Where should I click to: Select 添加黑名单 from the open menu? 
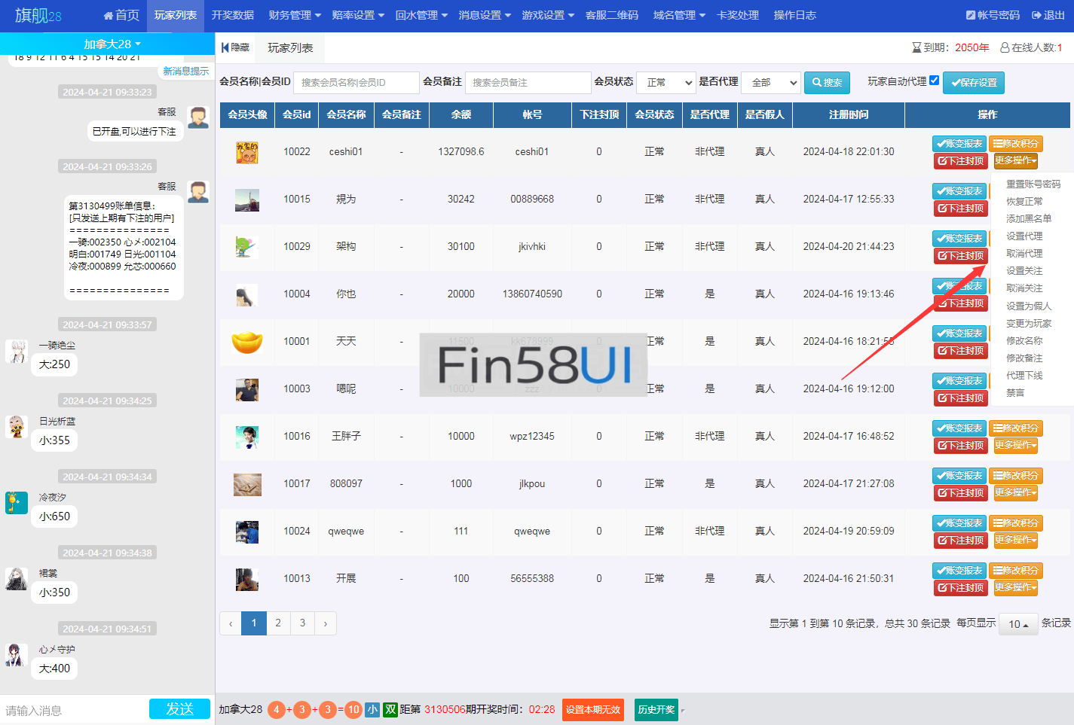tap(1028, 219)
